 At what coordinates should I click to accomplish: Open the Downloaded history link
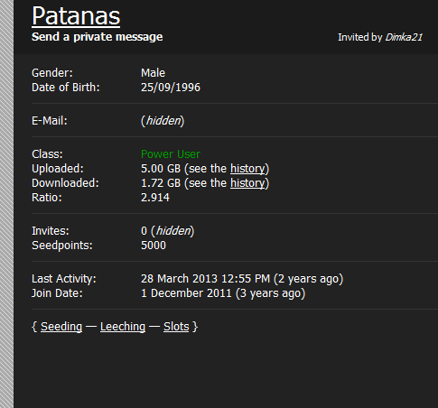[x=247, y=183]
